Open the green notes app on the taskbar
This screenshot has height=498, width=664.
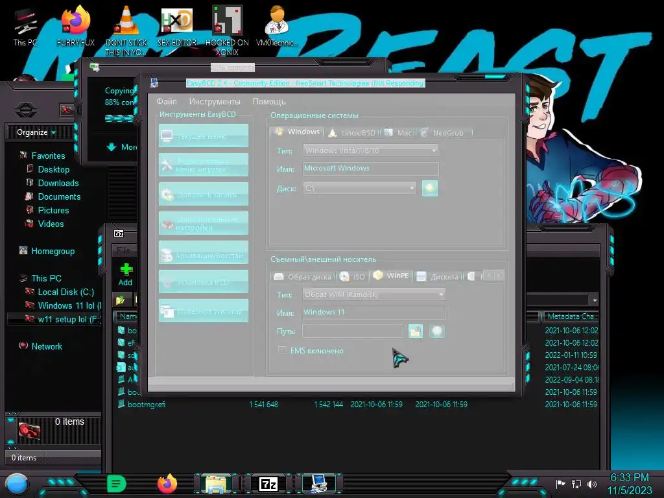[x=117, y=484]
